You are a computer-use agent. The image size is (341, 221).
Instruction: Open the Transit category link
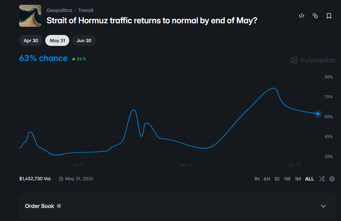pos(86,10)
